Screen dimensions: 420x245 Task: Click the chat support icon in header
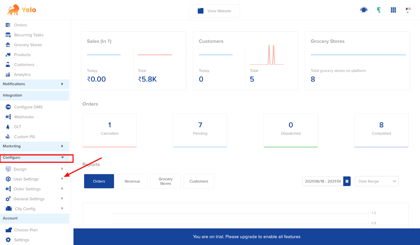tap(364, 10)
